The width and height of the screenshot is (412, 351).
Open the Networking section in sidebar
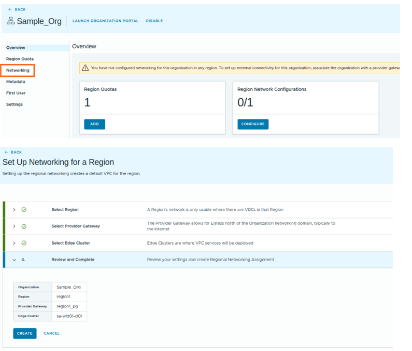[x=18, y=70]
